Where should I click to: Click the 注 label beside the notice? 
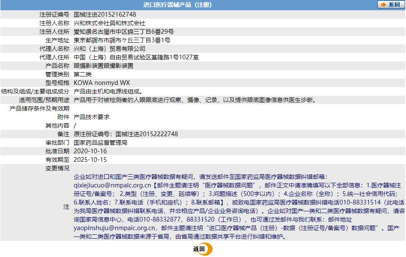tap(66, 207)
